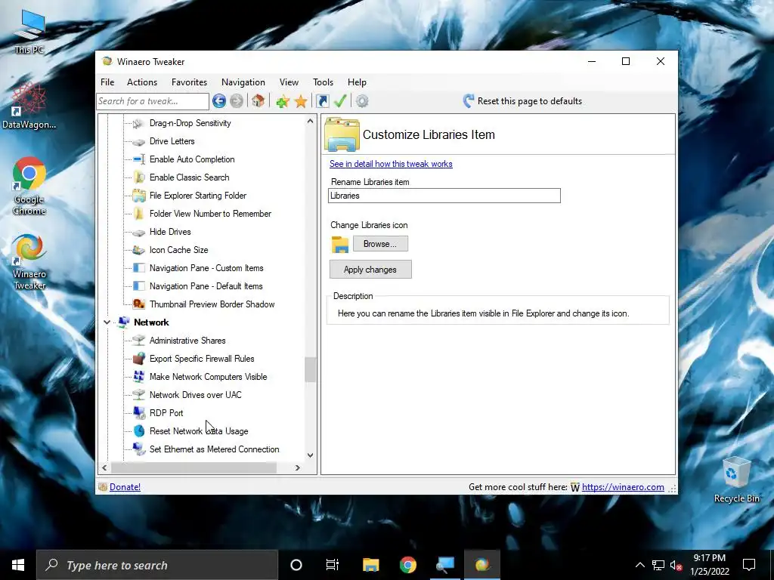The height and width of the screenshot is (580, 774).
Task: Click the Rename Libraries item text box
Action: pos(444,196)
